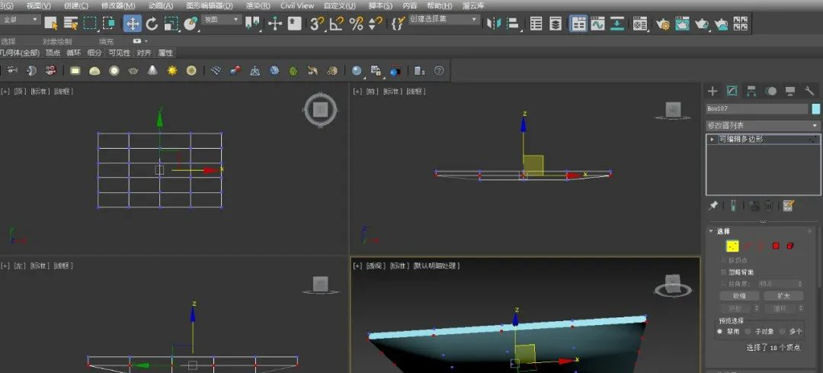Select Element sub-object level (red cube)
This screenshot has height=373, width=823.
point(790,246)
